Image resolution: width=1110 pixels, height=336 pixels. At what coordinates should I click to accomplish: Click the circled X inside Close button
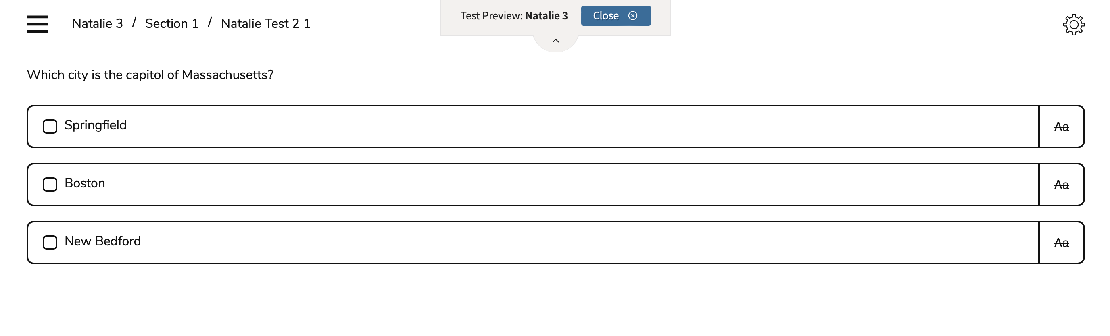(633, 15)
